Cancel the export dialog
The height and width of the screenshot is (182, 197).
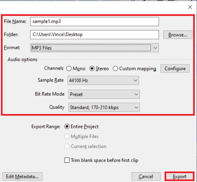[x=146, y=177]
